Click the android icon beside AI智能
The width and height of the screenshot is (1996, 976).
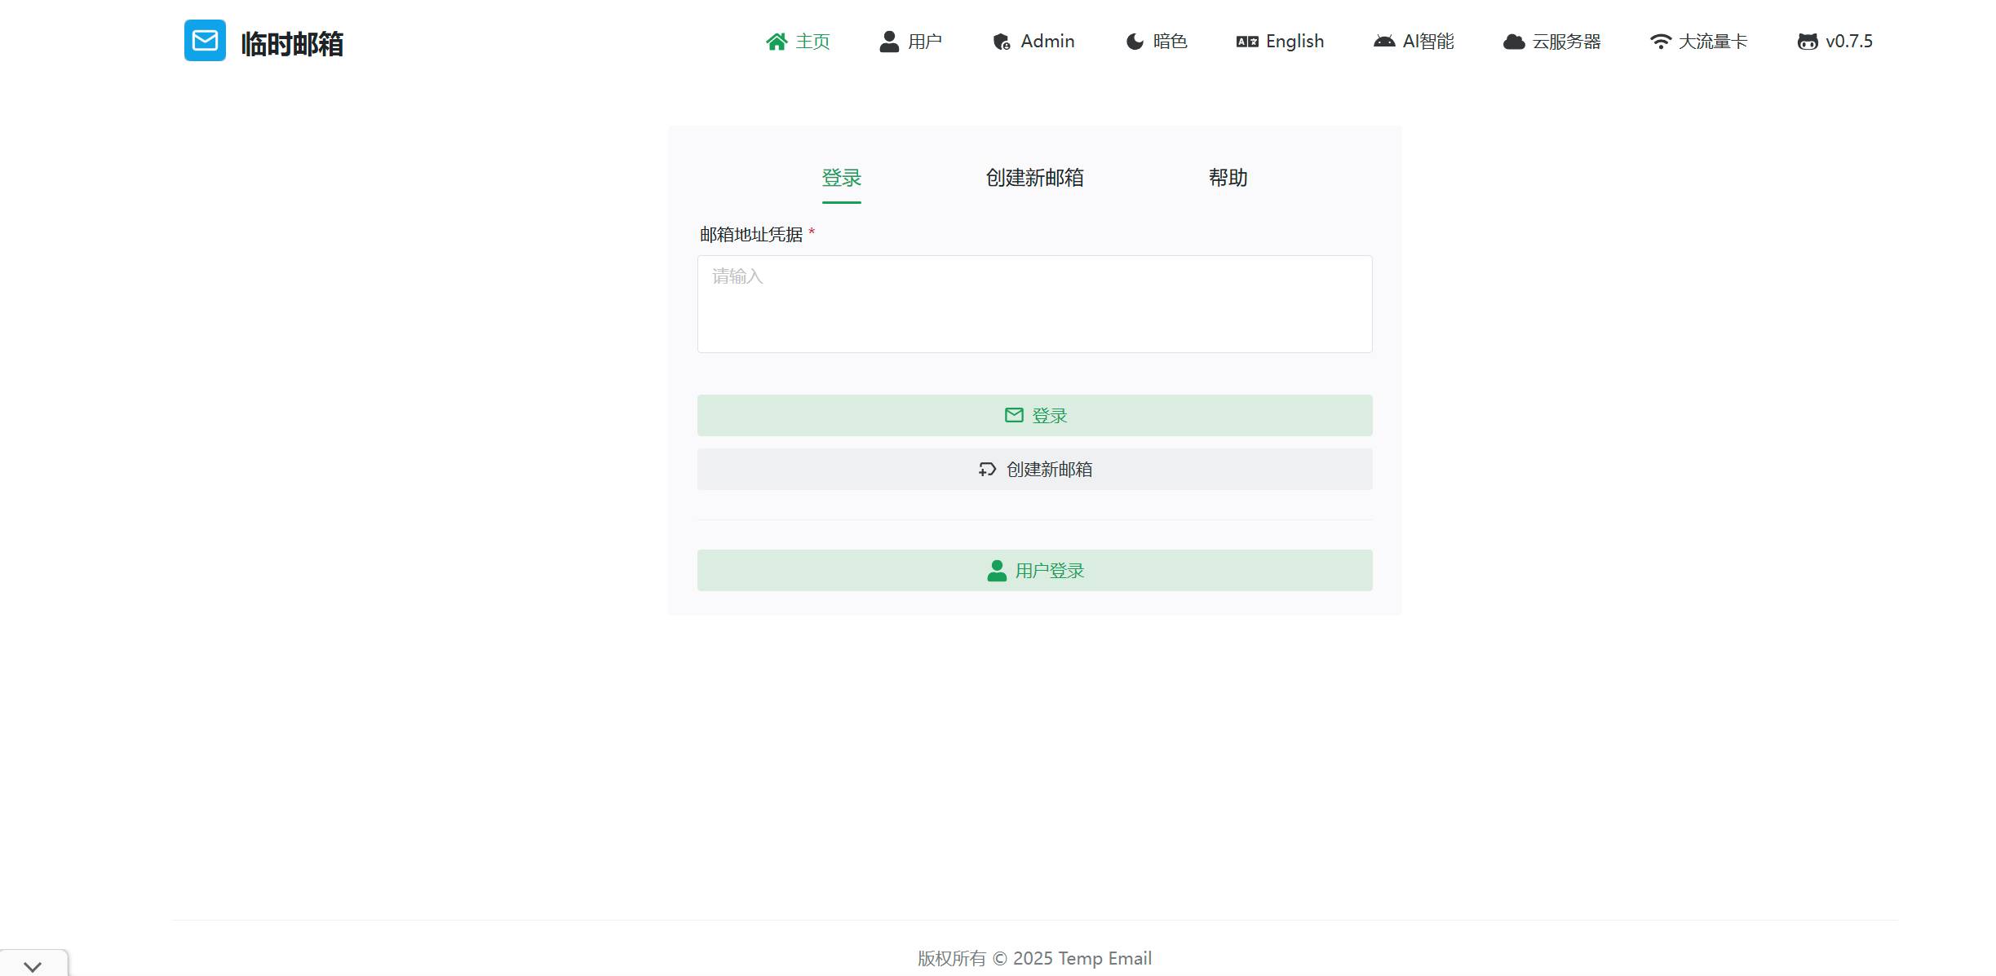click(x=1384, y=42)
